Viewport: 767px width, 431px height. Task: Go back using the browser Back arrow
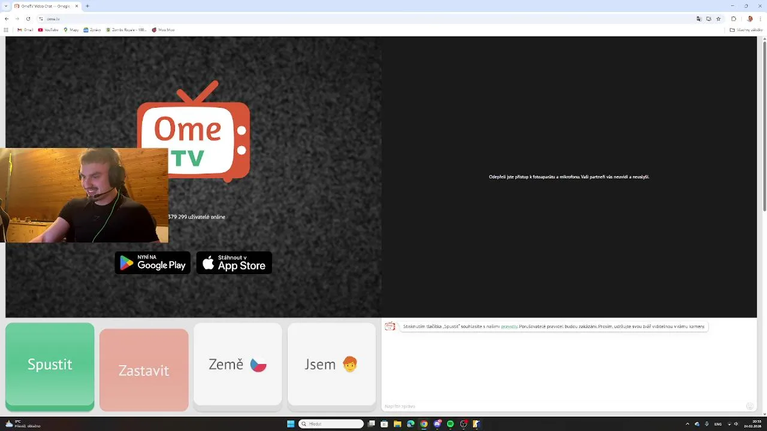(x=7, y=19)
